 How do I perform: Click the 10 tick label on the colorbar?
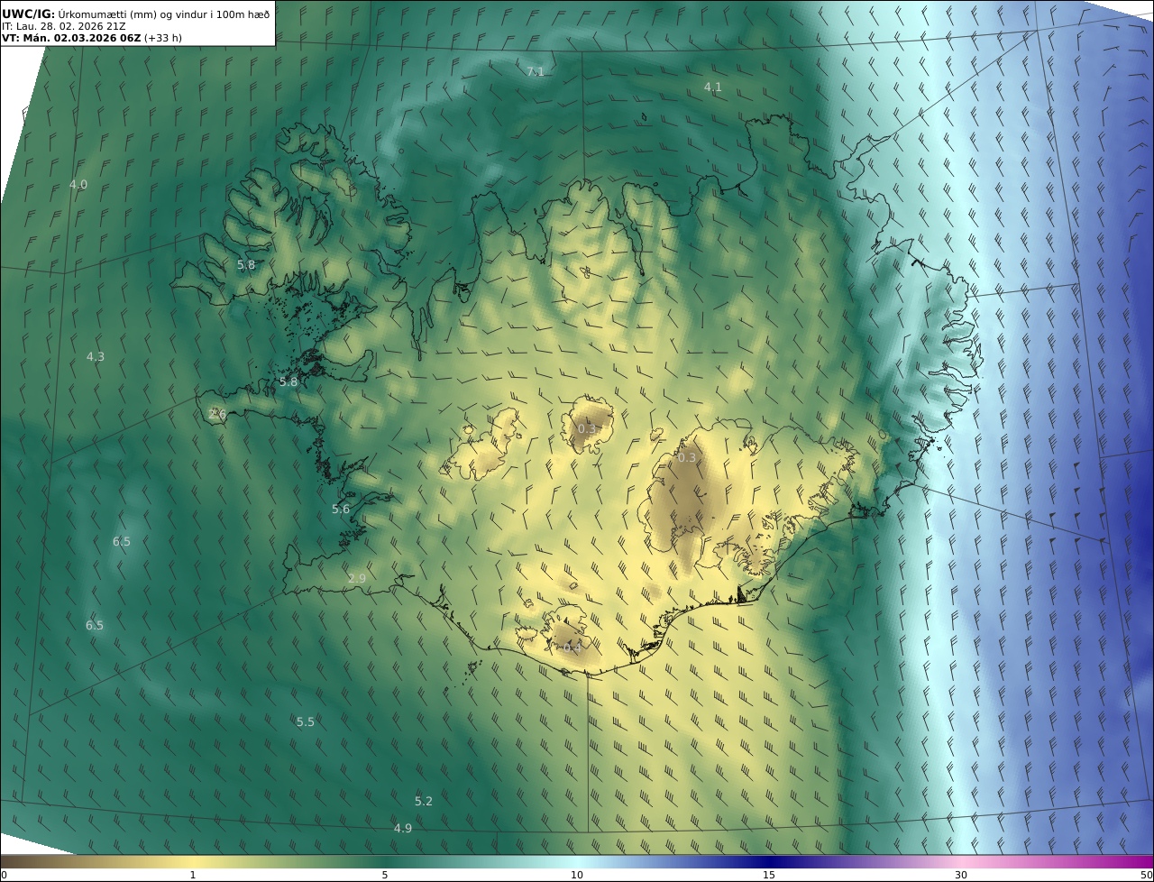coord(577,875)
